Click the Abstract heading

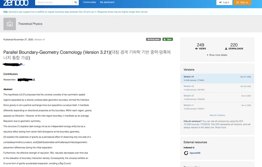pos(8,89)
